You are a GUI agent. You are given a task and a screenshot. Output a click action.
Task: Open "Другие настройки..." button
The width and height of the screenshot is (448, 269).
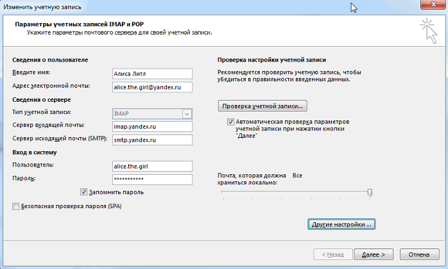[x=341, y=225]
